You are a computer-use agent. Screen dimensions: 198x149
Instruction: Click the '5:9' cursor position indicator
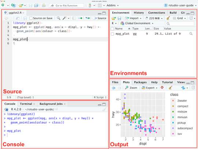pos(9,97)
